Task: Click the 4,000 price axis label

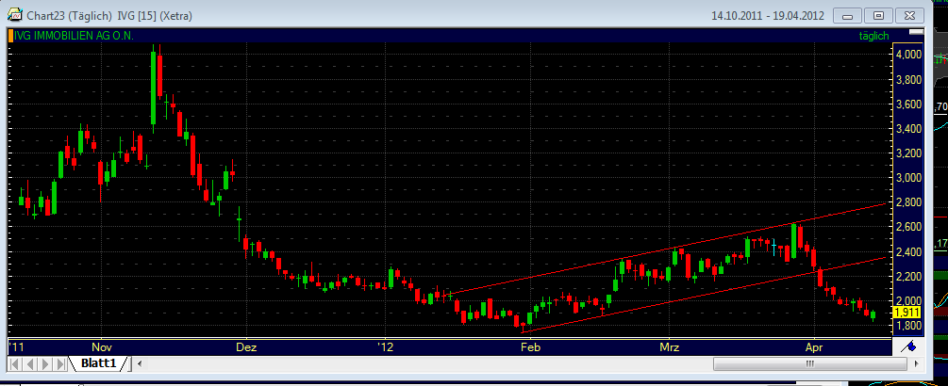Action: coord(909,55)
